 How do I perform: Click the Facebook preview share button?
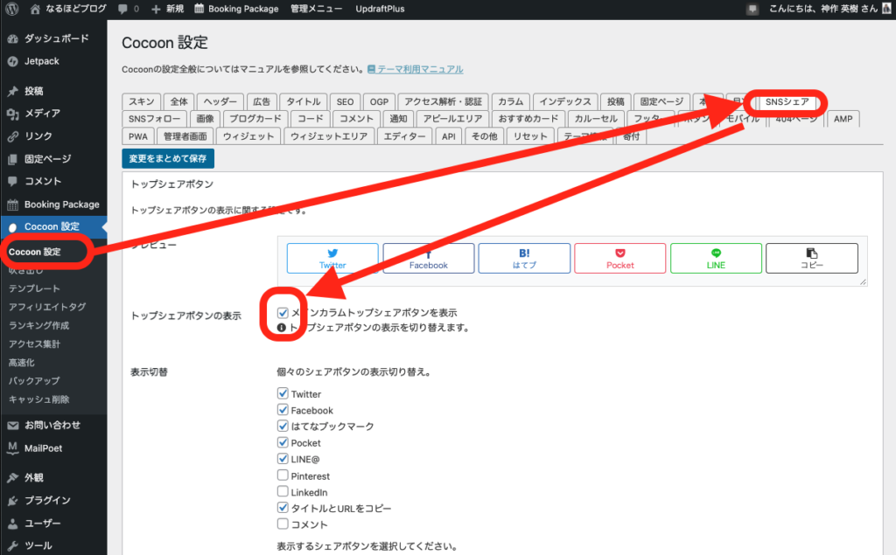pos(429,258)
